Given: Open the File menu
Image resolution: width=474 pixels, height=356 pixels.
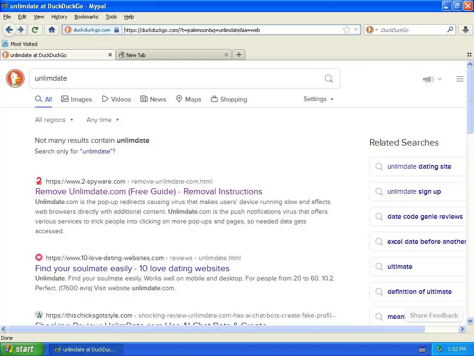Looking at the screenshot, I should coord(7,17).
